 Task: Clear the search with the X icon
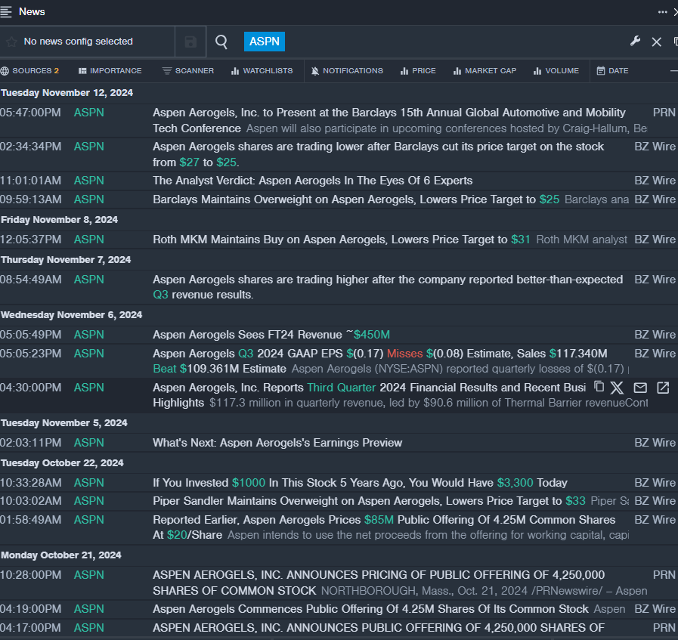(656, 42)
